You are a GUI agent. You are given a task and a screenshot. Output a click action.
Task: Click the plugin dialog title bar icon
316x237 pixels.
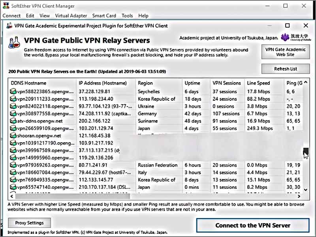pos(9,26)
